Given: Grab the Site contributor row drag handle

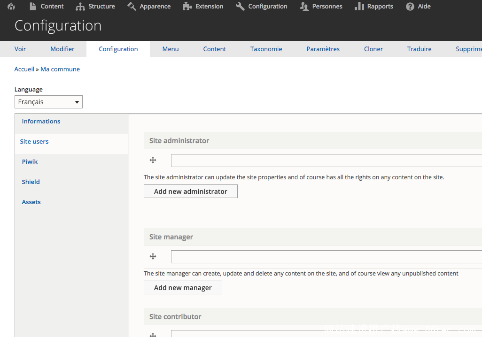Looking at the screenshot, I should (153, 335).
